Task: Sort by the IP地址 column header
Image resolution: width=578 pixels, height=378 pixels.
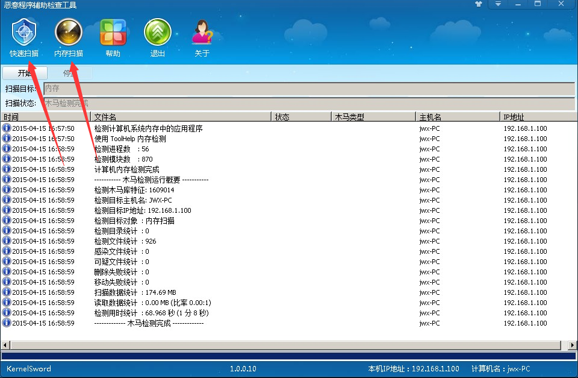Action: coord(538,117)
